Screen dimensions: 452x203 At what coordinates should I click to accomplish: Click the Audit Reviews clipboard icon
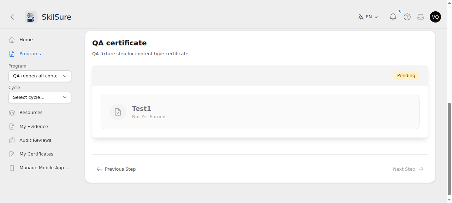click(12, 140)
